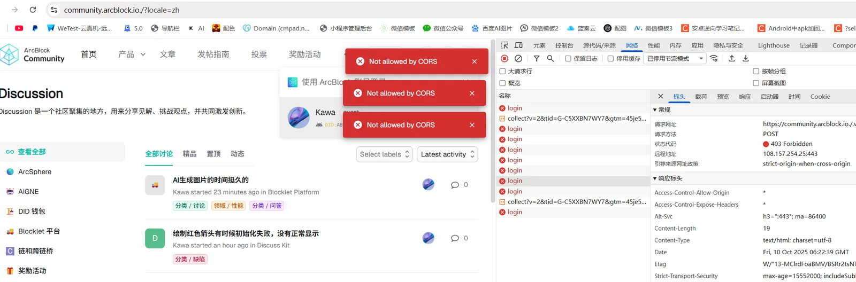The image size is (856, 282).
Task: Dismiss the topmost Not allowed by CORS toast
Action: (475, 61)
